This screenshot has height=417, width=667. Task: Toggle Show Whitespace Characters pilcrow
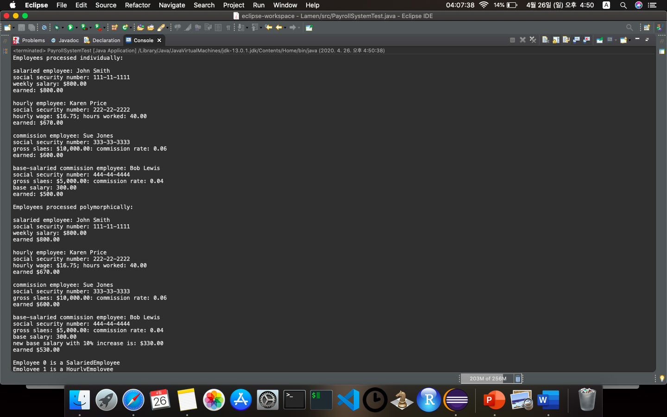[x=228, y=27]
